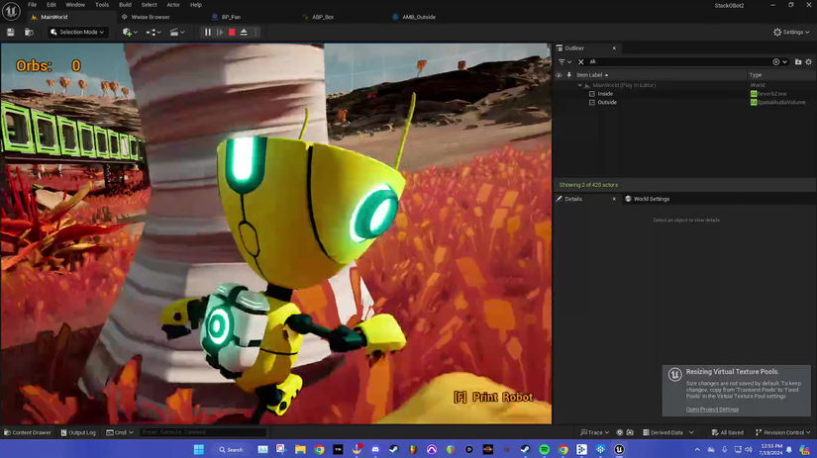
Task: Switch to the BP_Fan tab
Action: [231, 17]
